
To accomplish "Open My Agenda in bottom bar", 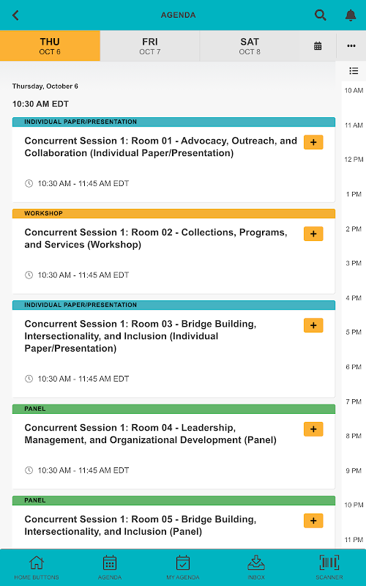I will click(183, 567).
